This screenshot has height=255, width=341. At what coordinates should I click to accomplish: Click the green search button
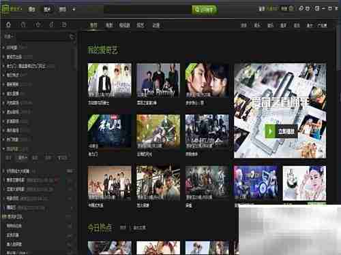coord(205,10)
